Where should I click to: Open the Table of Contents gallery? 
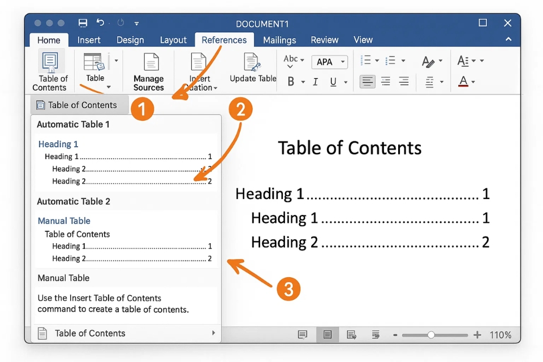50,69
